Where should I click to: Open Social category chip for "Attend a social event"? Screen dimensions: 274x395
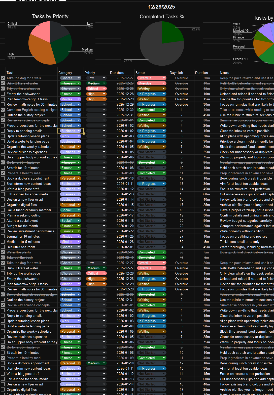[x=71, y=221]
